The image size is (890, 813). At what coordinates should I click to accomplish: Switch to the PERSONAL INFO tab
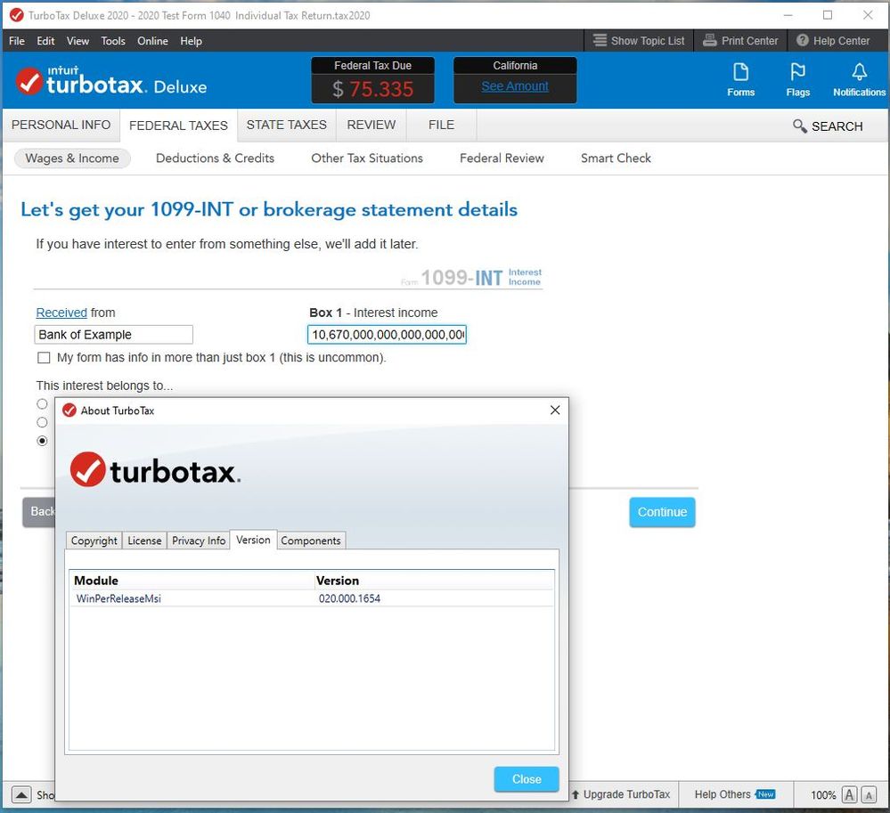[x=61, y=125]
